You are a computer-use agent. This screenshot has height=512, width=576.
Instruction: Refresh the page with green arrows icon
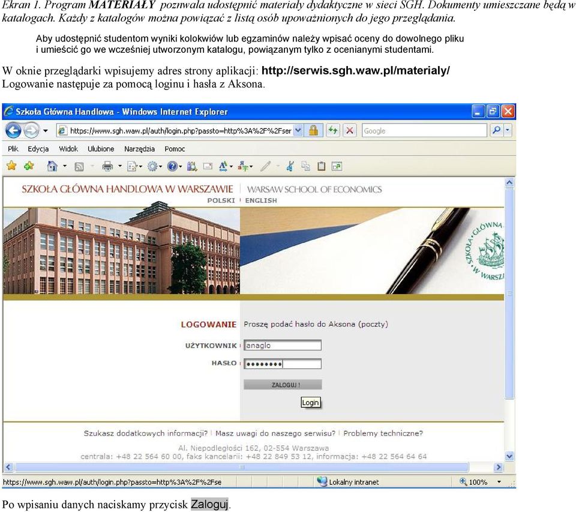[333, 130]
